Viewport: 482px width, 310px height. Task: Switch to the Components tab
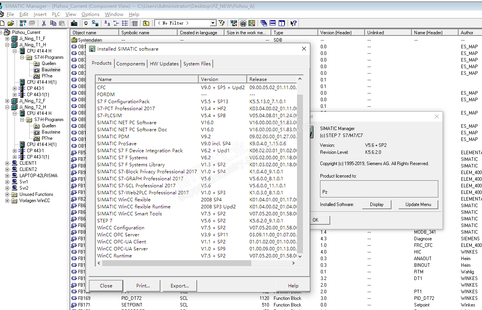tap(131, 63)
